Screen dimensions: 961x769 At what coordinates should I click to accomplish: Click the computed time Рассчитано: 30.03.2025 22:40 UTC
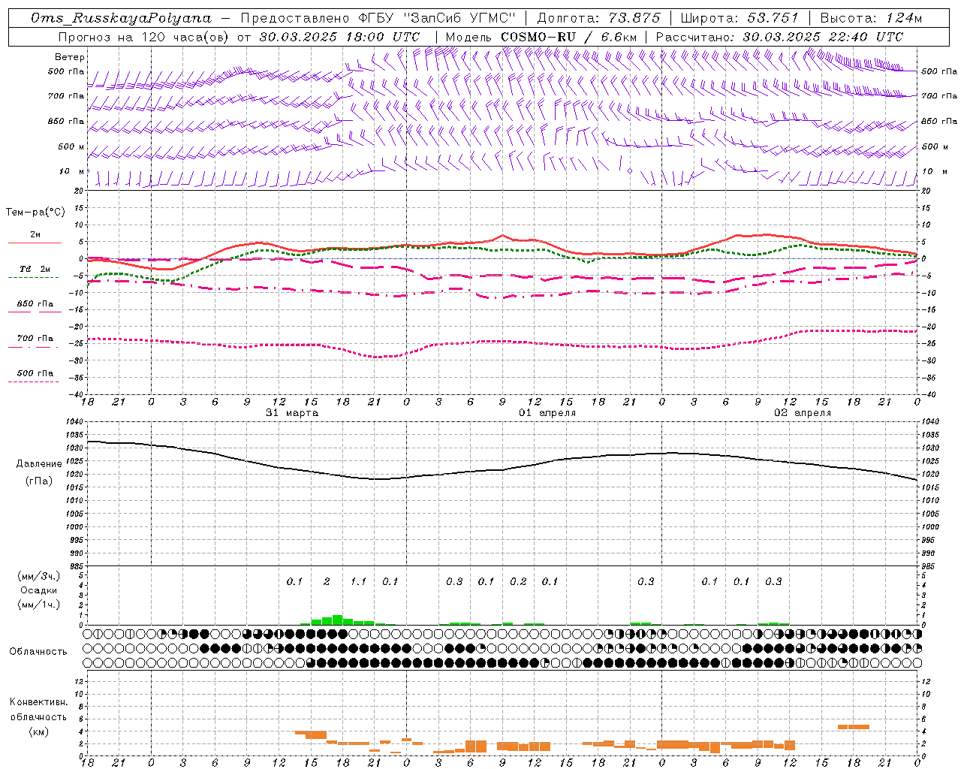tap(779, 37)
